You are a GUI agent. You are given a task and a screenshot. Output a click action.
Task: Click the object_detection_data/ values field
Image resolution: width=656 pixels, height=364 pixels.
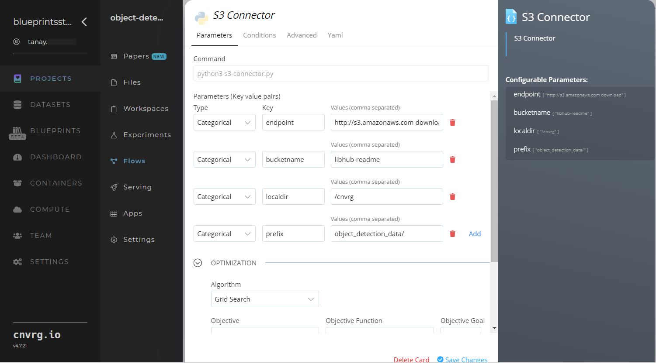tap(387, 234)
